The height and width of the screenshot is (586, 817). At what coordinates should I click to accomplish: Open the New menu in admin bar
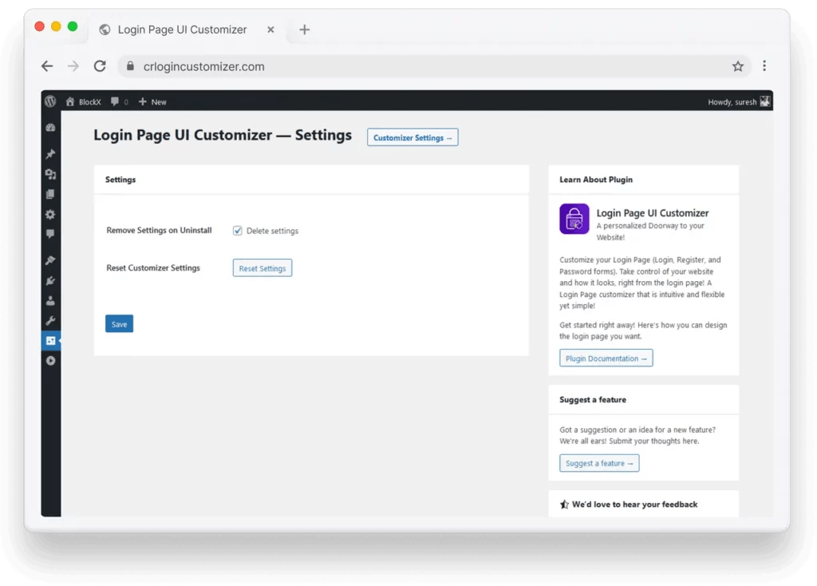coord(152,101)
